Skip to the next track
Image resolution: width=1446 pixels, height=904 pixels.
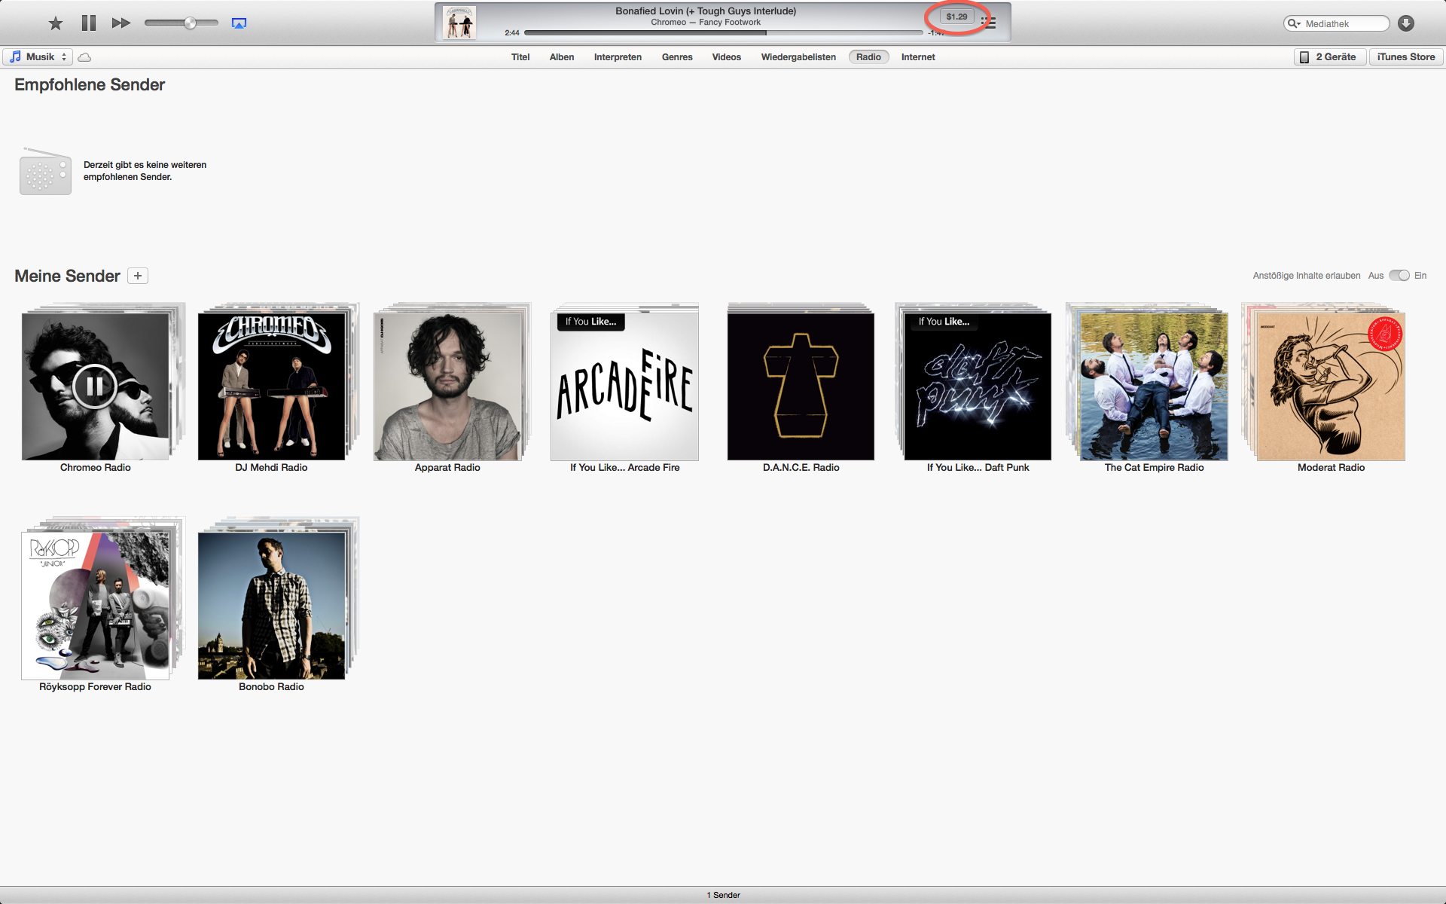[x=121, y=23]
